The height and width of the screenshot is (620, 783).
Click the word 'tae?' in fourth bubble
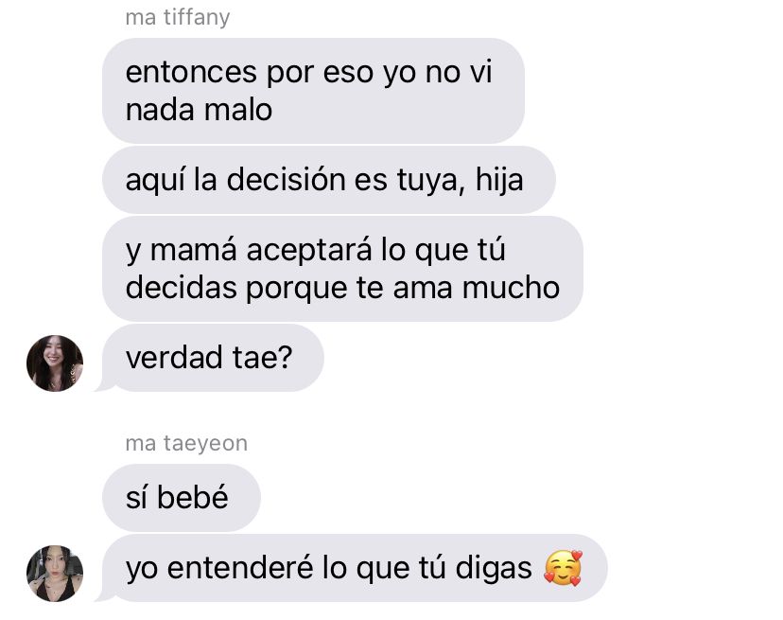[263, 358]
